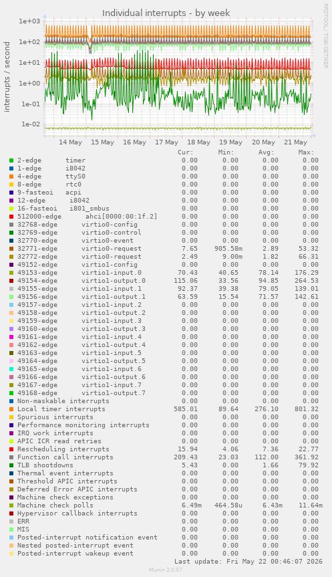Select the 32771-edge virtio0-request legend label

[x=79, y=249]
